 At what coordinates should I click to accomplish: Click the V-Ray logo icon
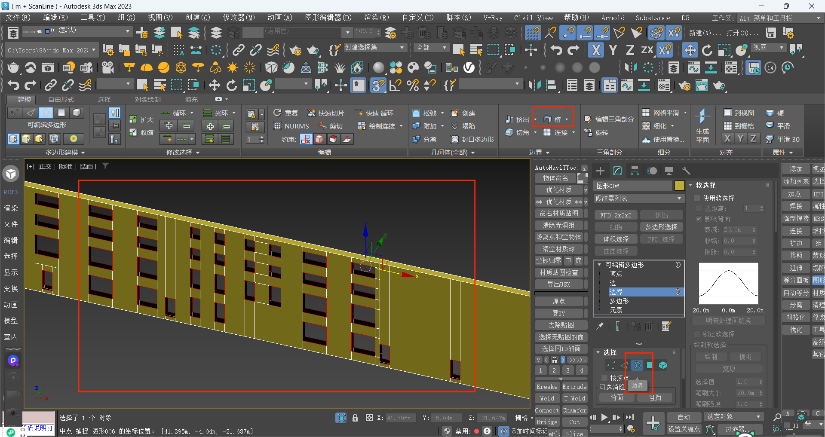(469, 67)
